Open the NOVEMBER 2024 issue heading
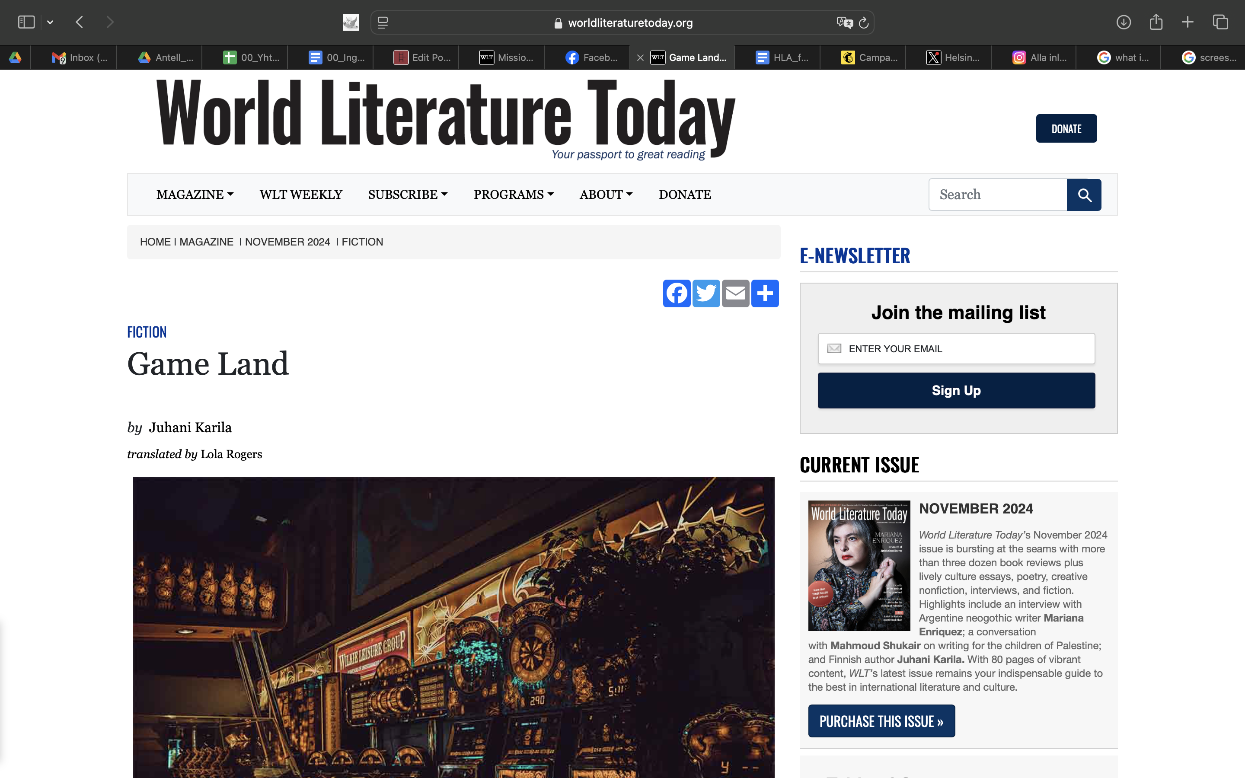 (976, 509)
